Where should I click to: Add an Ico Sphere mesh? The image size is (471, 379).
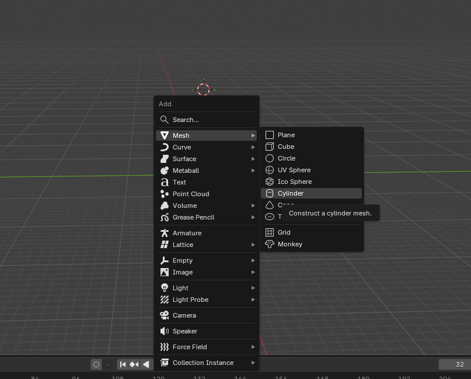coord(312,182)
